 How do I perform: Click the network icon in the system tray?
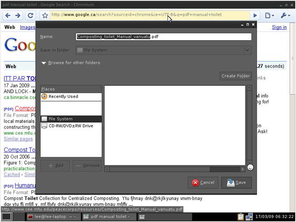pyautogui.click(x=249, y=217)
